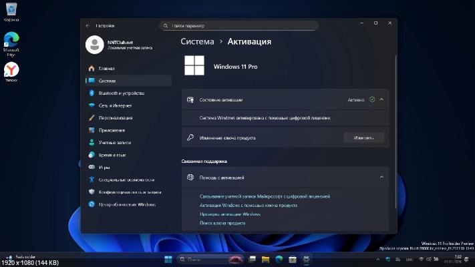The width and height of the screenshot is (475, 267).
Task: Open the Windows Start button on taskbar
Action: click(167, 258)
